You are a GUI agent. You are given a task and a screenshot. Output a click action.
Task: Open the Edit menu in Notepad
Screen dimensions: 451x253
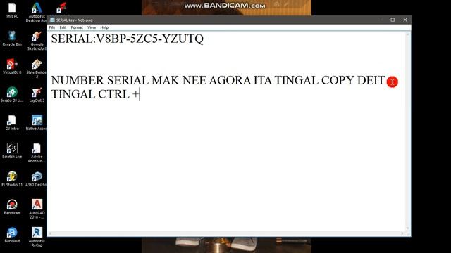(63, 27)
